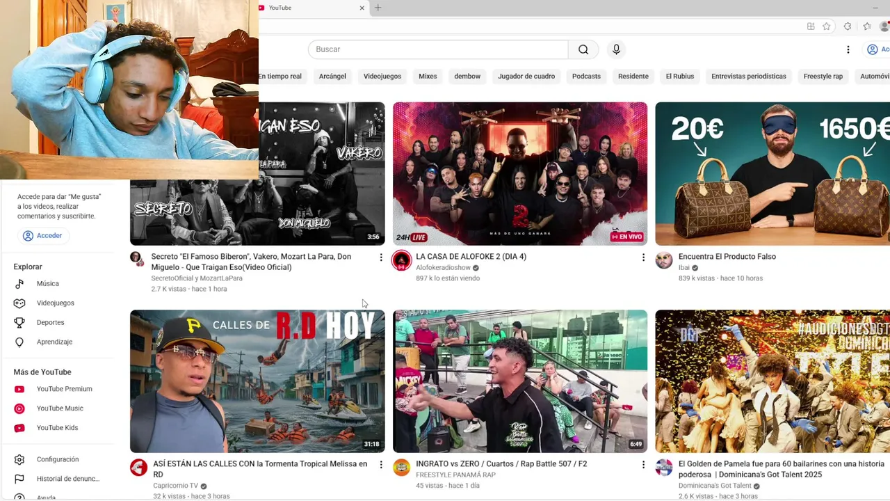890x501 pixels.
Task: Click Alofokeradioshow channel avatar
Action: click(402, 260)
